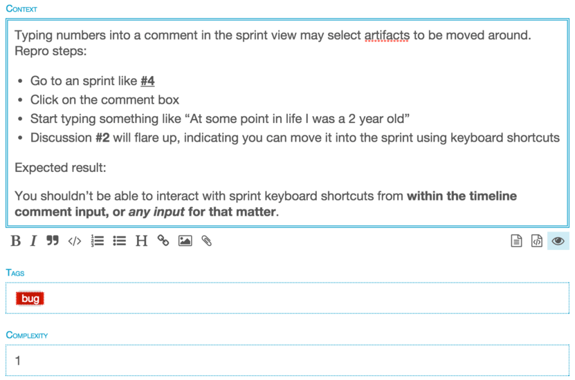Click the misspelled word artifacts
This screenshot has height=380, width=575.
[386, 35]
